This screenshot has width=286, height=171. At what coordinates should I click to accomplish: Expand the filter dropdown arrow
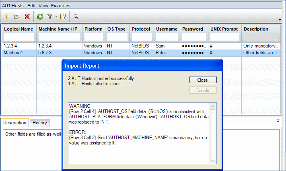click(56, 17)
